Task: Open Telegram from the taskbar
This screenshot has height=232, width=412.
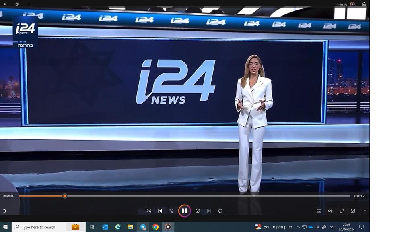Action: 143,227
